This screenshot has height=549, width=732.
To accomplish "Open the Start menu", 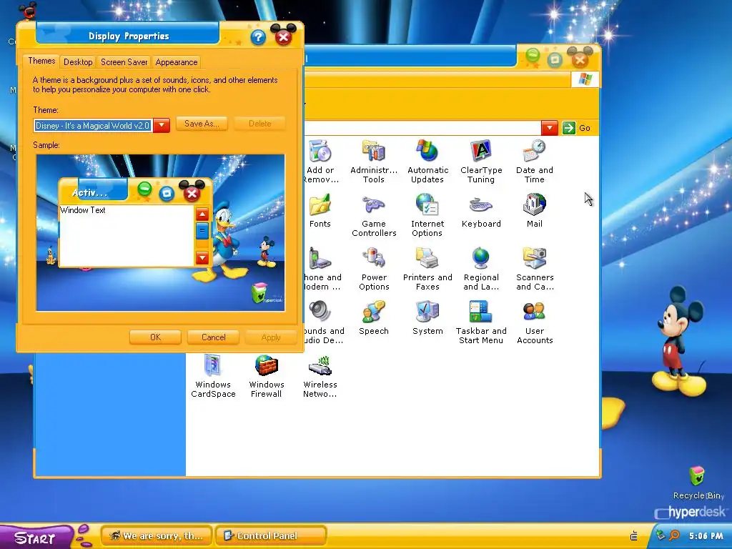I will click(x=36, y=538).
